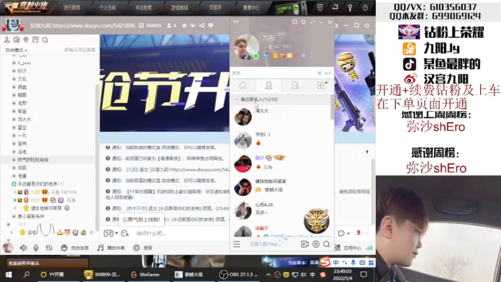Favorite the channel with the star icon
Screen dimensions: 501x282
coord(184,25)
